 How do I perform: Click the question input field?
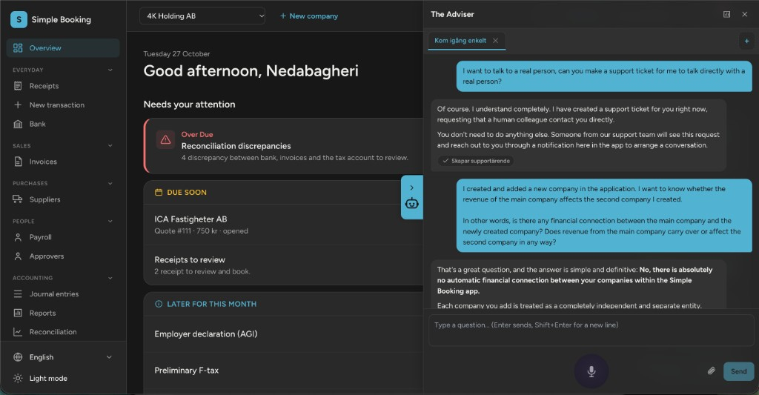[x=591, y=330]
